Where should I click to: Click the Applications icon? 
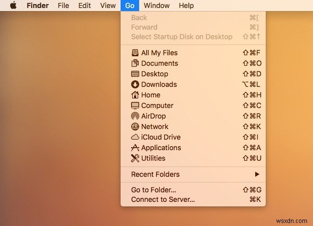click(135, 148)
